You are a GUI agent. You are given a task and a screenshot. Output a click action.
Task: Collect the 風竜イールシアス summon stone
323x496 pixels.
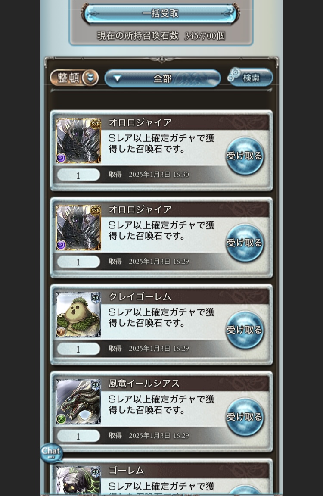245,417
